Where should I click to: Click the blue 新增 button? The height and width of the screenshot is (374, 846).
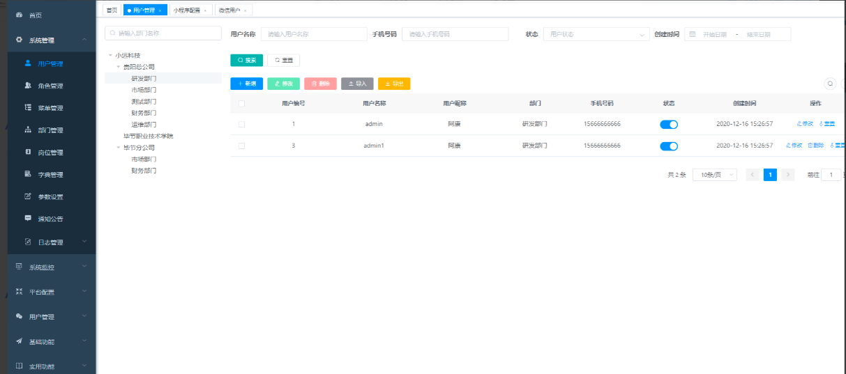pyautogui.click(x=247, y=84)
